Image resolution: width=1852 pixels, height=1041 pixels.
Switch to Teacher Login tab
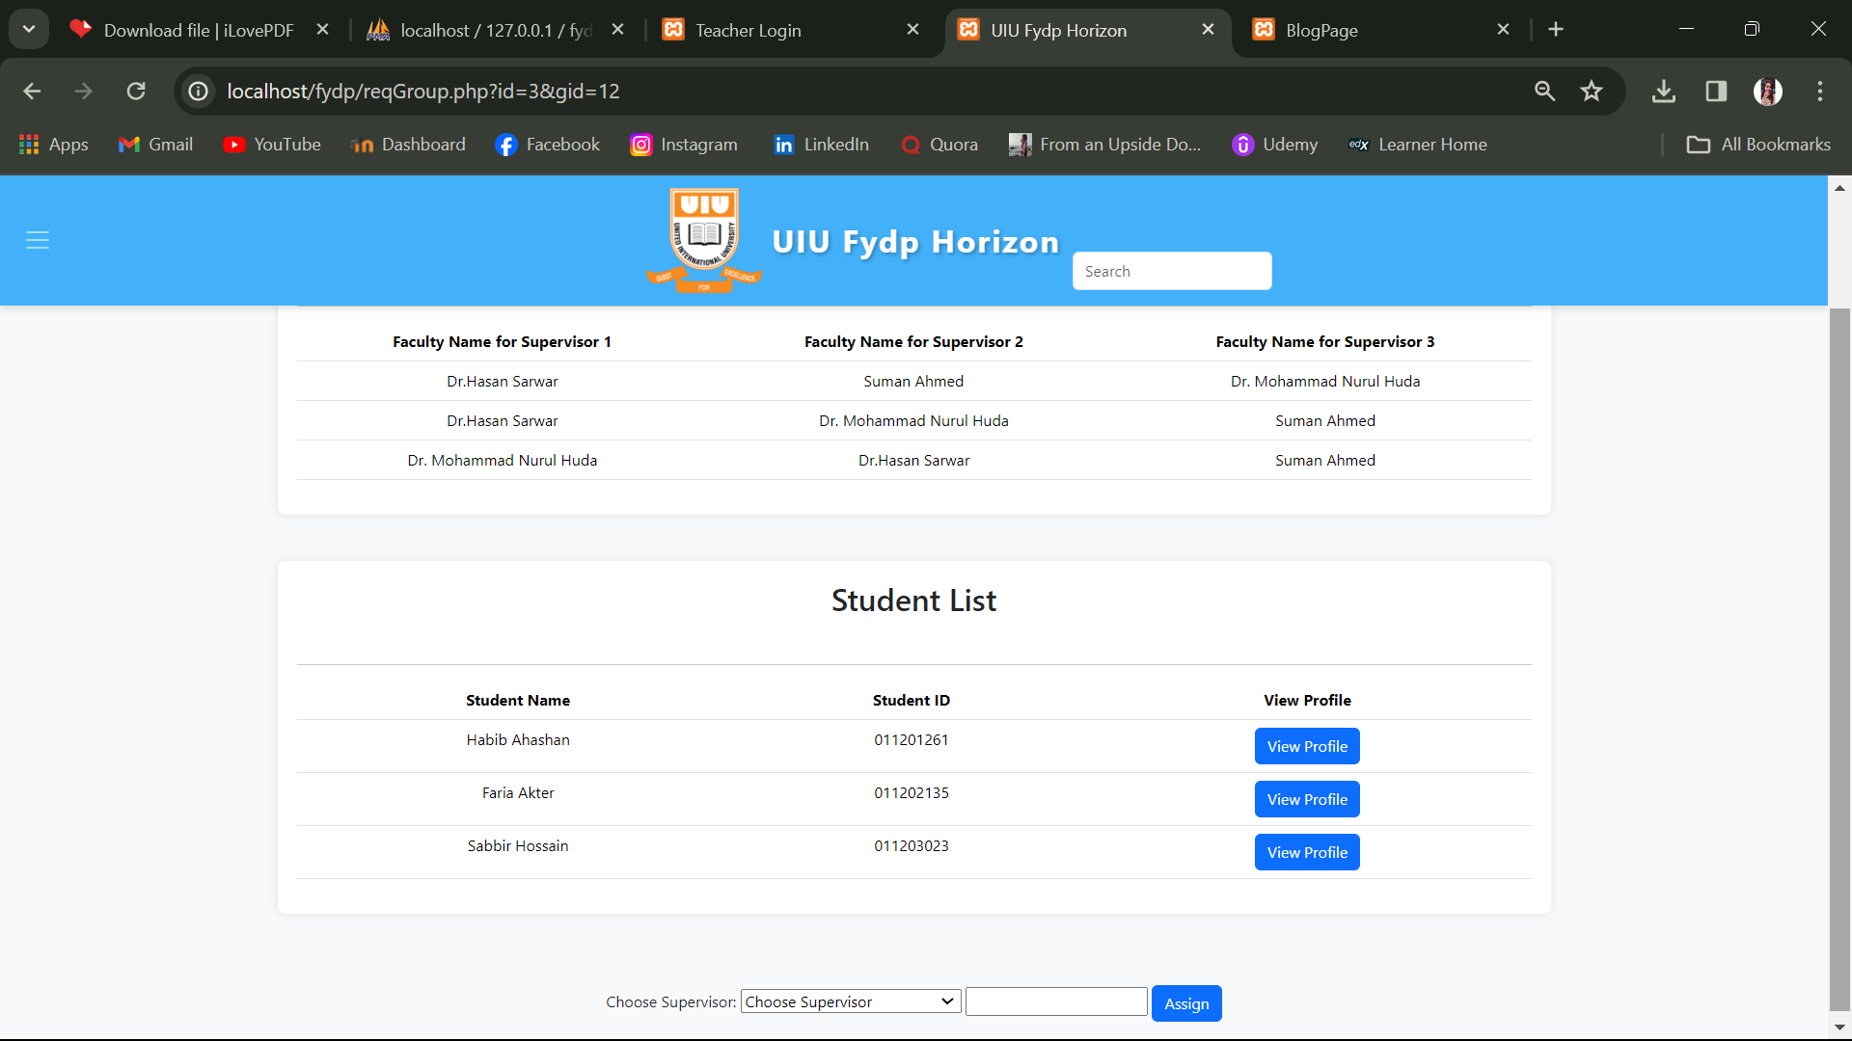[791, 30]
